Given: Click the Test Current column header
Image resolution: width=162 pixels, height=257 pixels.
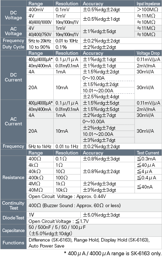Looking at the screenshot, I should [148, 153].
